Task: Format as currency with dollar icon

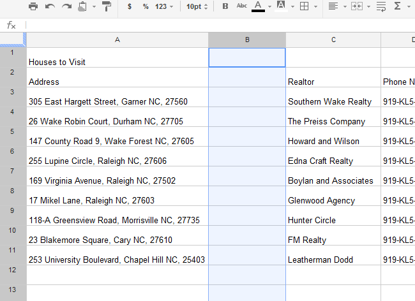Action: point(130,6)
